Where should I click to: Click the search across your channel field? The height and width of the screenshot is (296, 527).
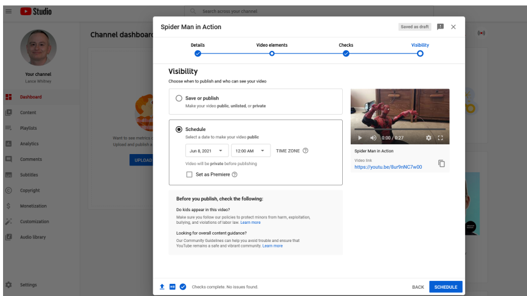(309, 11)
